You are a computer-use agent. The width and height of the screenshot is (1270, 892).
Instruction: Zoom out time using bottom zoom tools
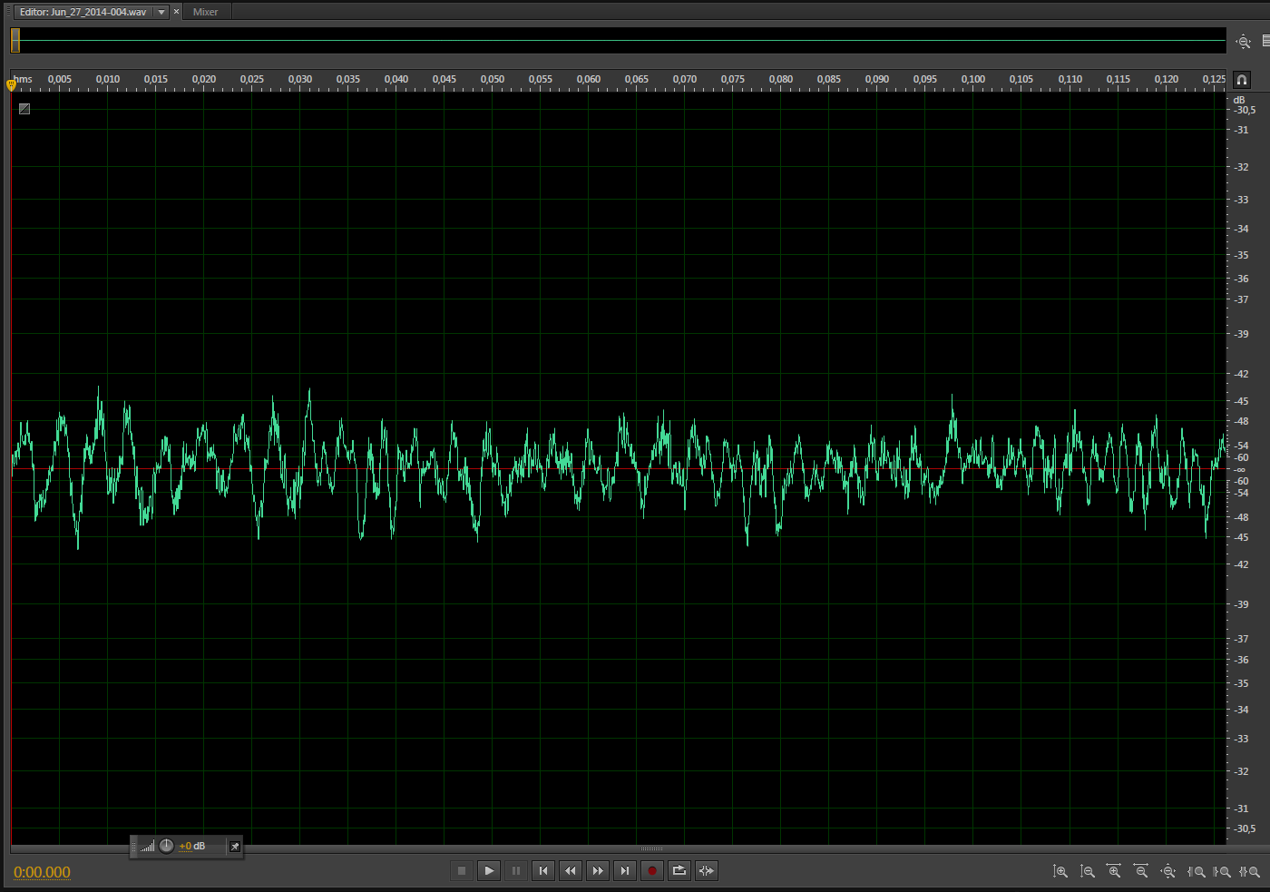(x=1141, y=871)
